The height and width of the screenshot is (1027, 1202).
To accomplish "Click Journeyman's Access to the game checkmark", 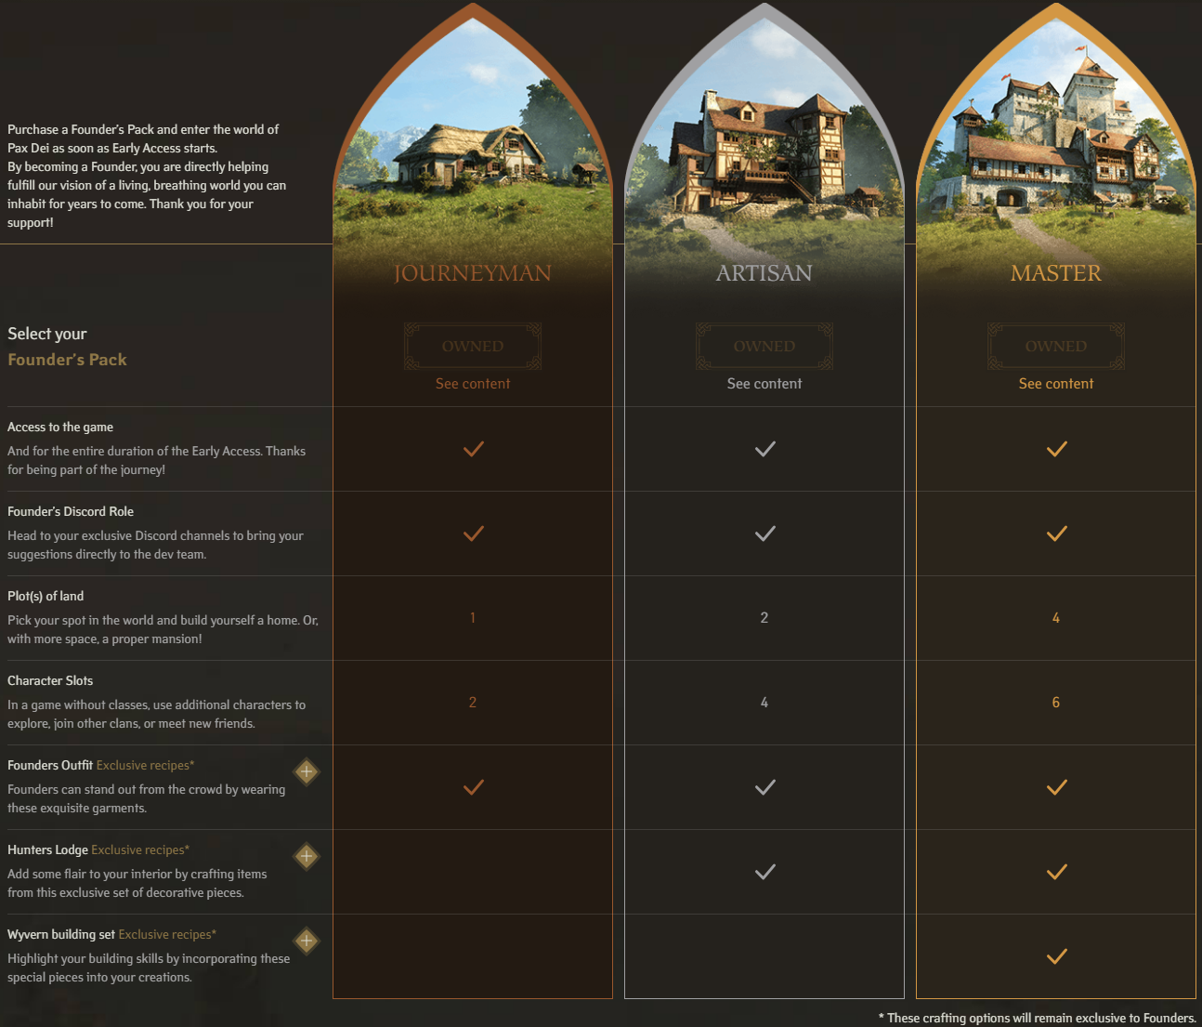I will pyautogui.click(x=473, y=449).
